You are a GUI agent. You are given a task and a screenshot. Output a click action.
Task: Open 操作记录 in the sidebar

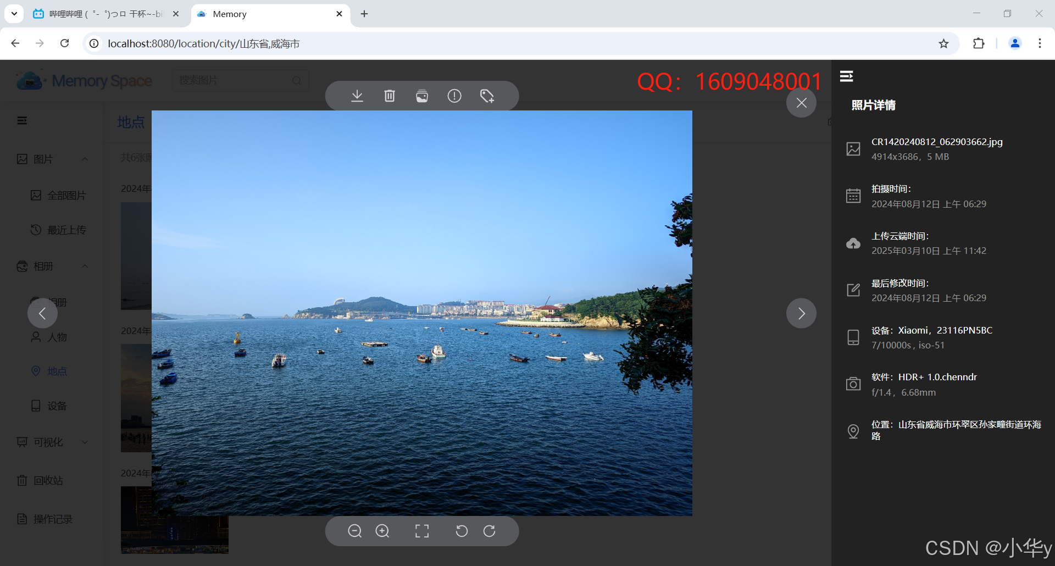click(45, 519)
